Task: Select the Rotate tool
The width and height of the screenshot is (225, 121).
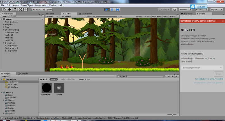Action: [x=15, y=10]
